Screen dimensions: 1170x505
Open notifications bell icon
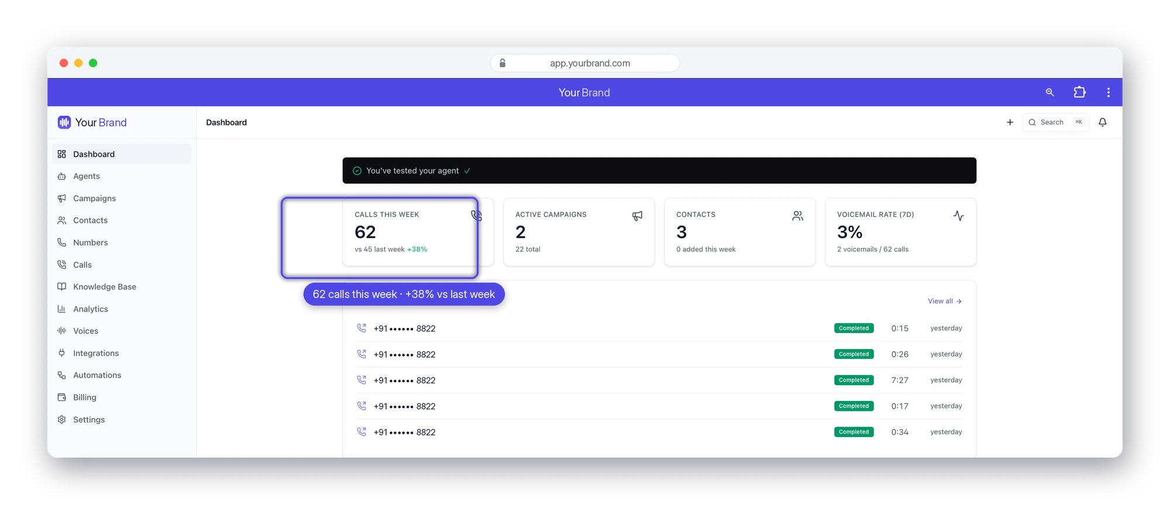tap(1103, 122)
